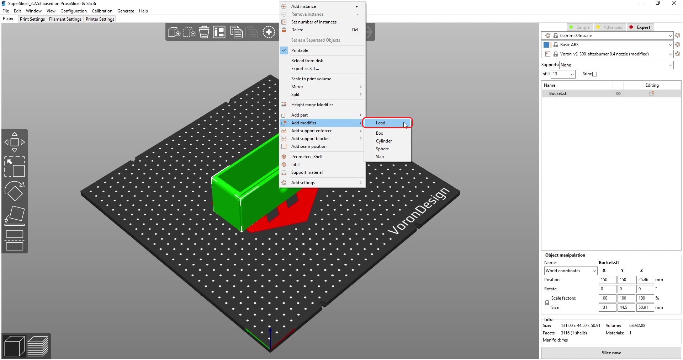Select the Rotate gizmo tool
Viewport: 683px width, 360px height.
click(x=15, y=192)
